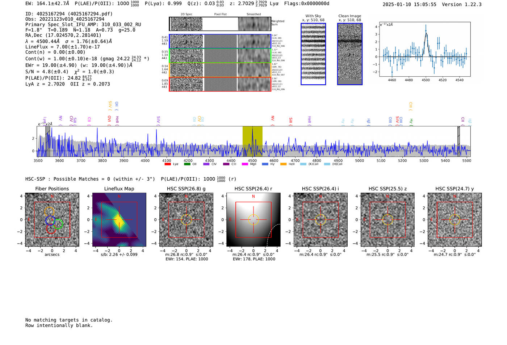Click the orange fiber circle in Fiber Positions
Image resolution: width=507 pixels, height=345 pixels.
tap(49, 212)
